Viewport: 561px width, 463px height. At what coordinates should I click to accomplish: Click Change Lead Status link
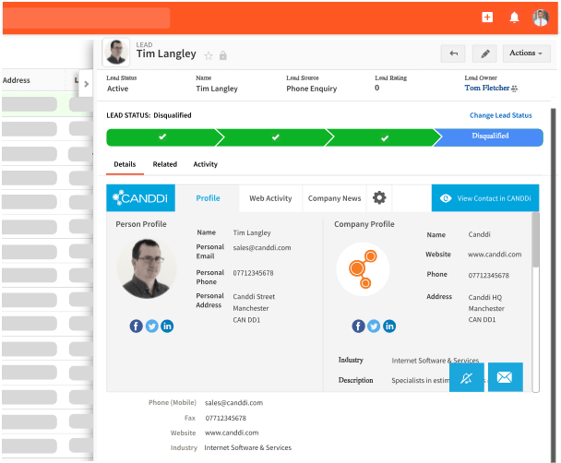500,115
